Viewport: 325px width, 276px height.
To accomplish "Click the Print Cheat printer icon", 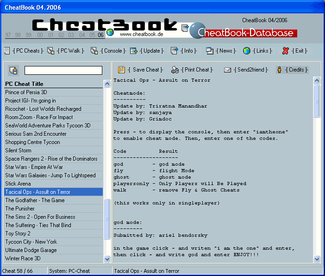I will (175, 70).
